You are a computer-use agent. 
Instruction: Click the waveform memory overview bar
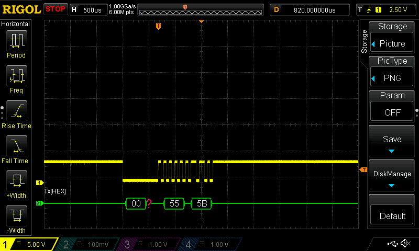(x=201, y=10)
